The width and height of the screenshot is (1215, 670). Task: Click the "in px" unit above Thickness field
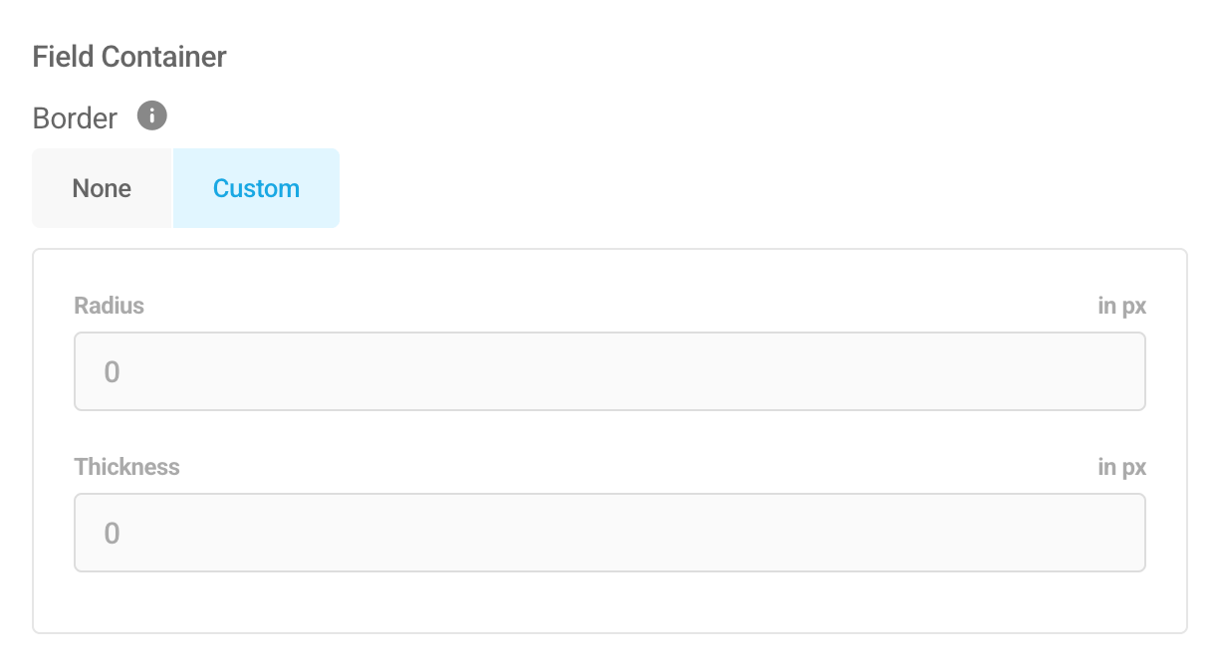[1121, 467]
